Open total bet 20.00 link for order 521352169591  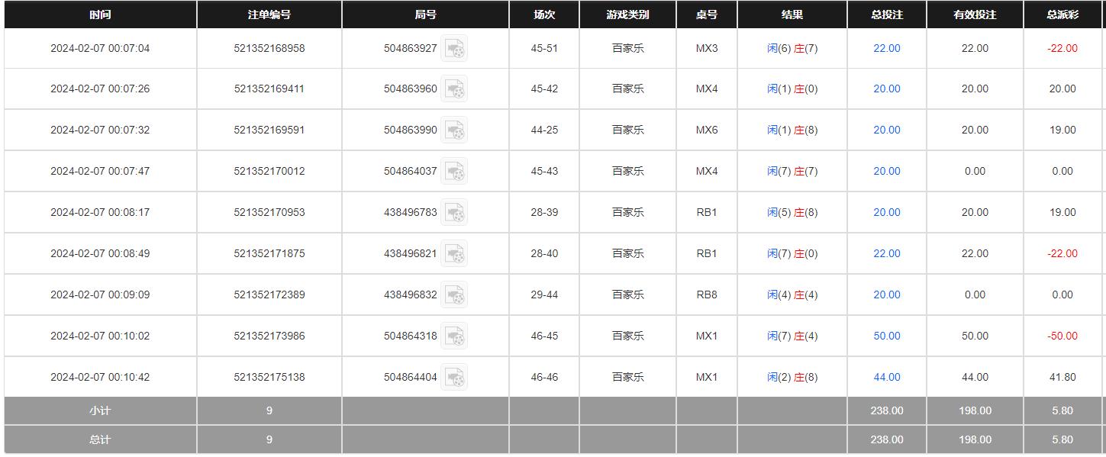pos(887,130)
